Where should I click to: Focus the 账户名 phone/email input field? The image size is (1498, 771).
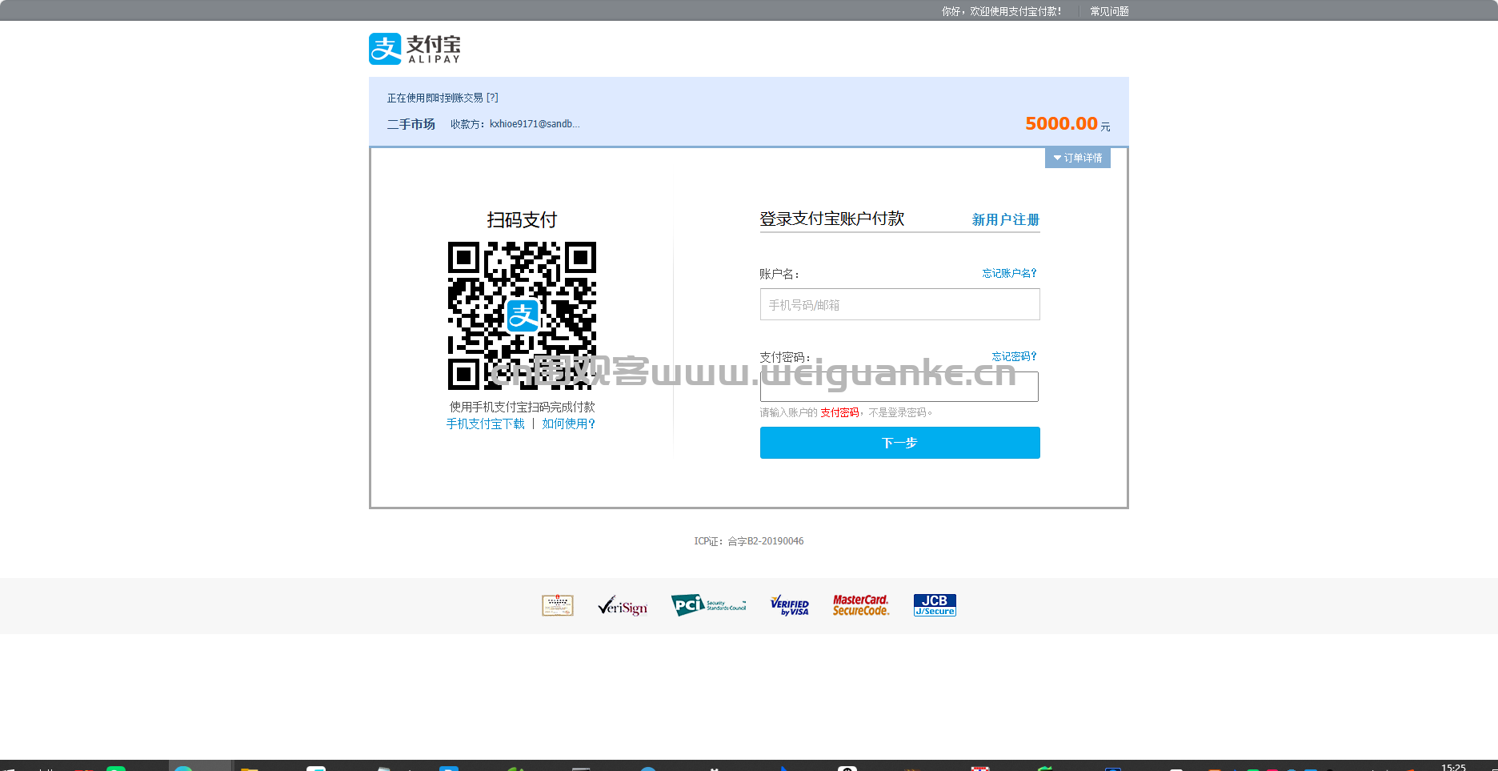point(899,304)
